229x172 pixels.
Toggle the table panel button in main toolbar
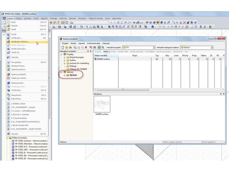(x=67, y=22)
